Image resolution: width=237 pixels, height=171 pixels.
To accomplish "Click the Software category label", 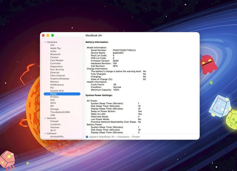I will tap(52, 133).
